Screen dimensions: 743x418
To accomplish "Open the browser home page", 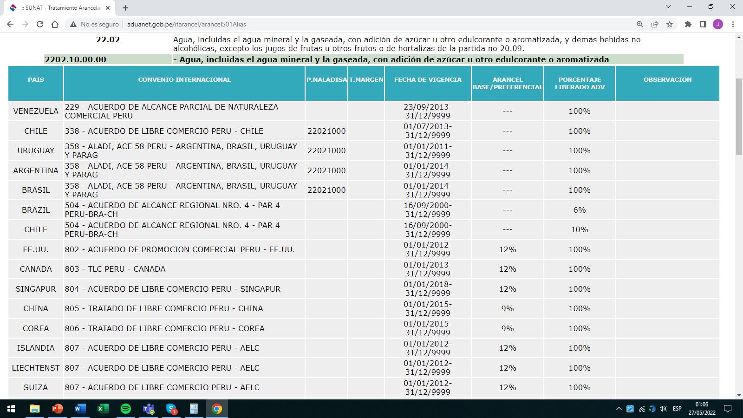I will (55, 24).
